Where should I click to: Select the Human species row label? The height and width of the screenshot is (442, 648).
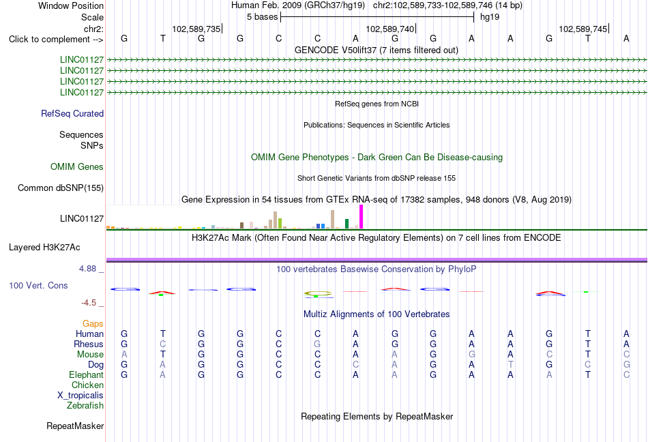click(89, 334)
